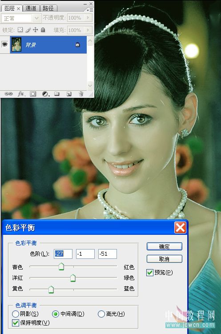Screen dimensions: 221x334
Task: Click the 黄色-蓝色 slider handle
Action: [51, 290]
